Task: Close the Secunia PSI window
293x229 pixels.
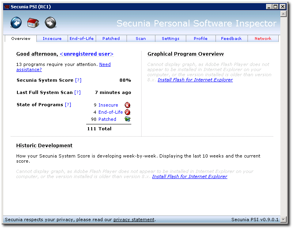Action: click(x=283, y=7)
